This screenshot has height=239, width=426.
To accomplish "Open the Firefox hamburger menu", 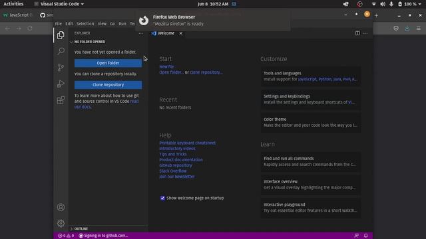I will [419, 28].
